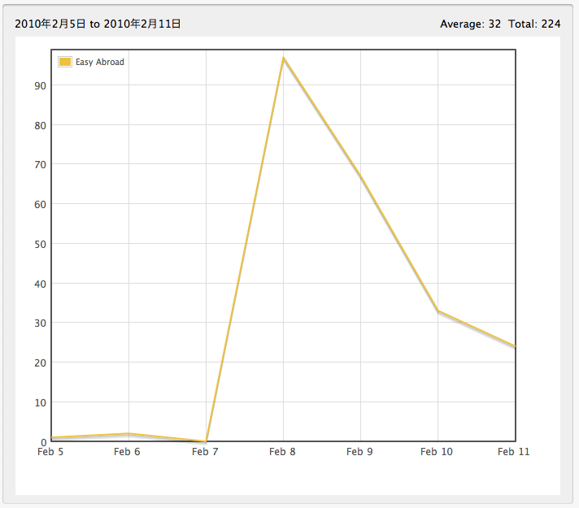Click the line's data point at Feb 10
The height and width of the screenshot is (508, 579).
438,310
